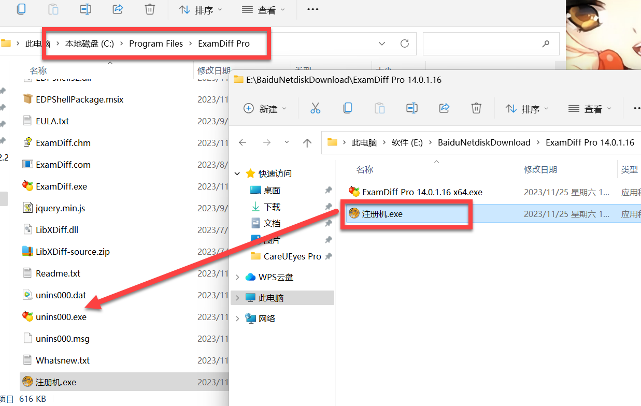
Task: Click the search box in the back window
Action: (485, 44)
